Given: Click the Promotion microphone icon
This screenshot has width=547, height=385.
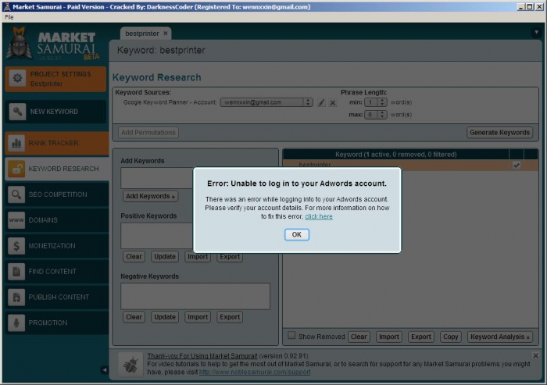Looking at the screenshot, I should pyautogui.click(x=16, y=323).
